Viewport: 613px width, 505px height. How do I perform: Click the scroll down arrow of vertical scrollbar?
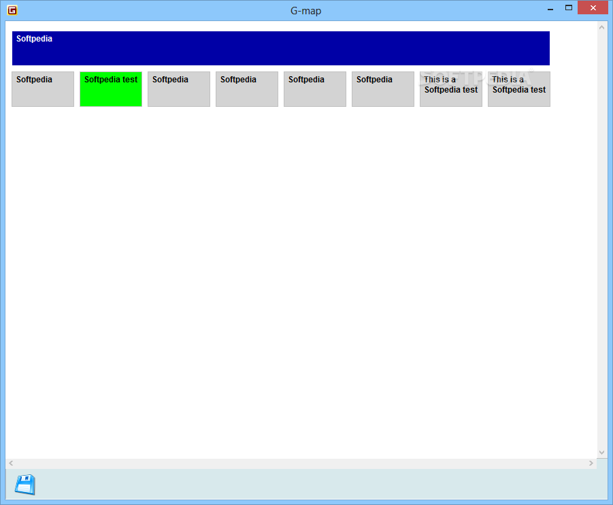[x=601, y=453]
